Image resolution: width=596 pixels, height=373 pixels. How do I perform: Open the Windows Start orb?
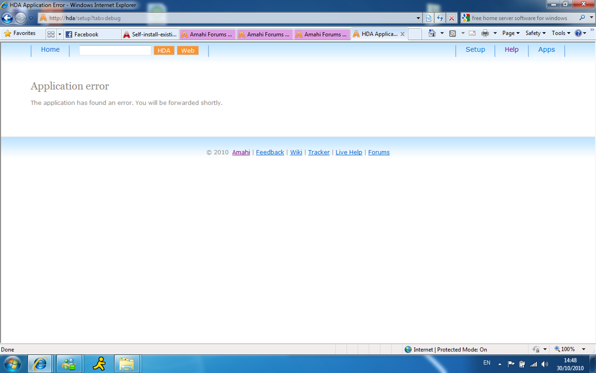tap(13, 364)
